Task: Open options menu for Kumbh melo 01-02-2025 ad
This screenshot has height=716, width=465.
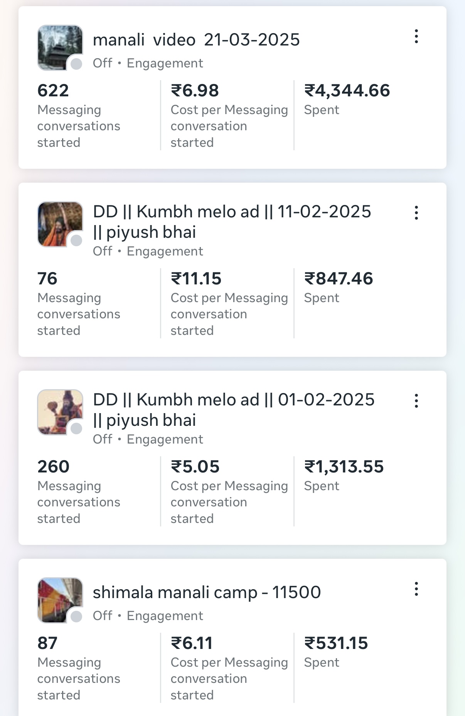Action: tap(416, 401)
